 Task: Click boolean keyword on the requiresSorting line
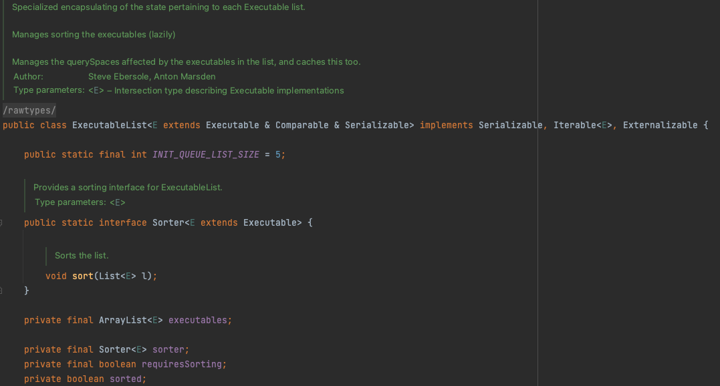[117, 364]
